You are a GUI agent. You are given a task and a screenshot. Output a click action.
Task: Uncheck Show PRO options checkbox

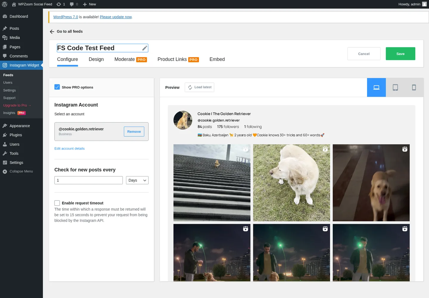57,87
